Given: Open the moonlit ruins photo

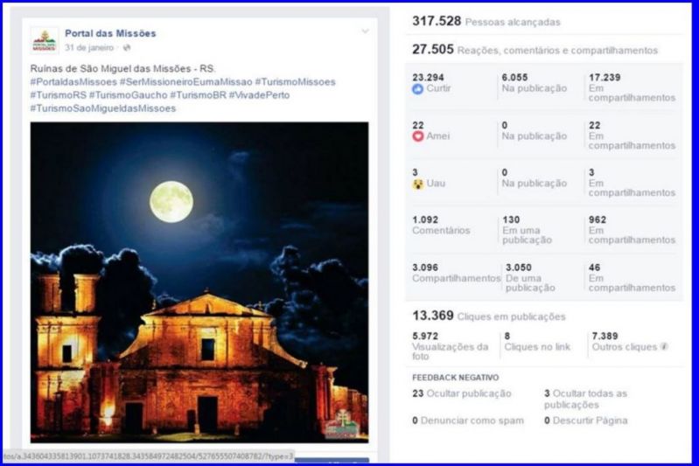Looking at the screenshot, I should [x=199, y=282].
